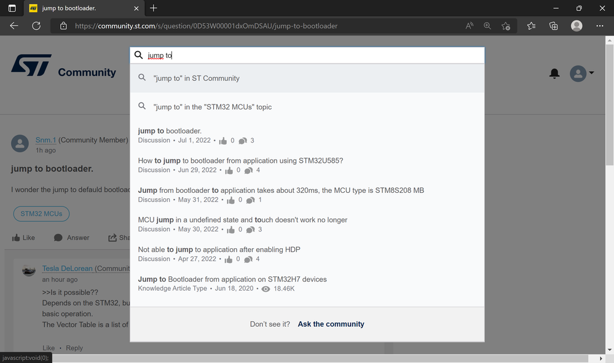Click Snm.1's avatar icon
The height and width of the screenshot is (363, 614).
20,144
